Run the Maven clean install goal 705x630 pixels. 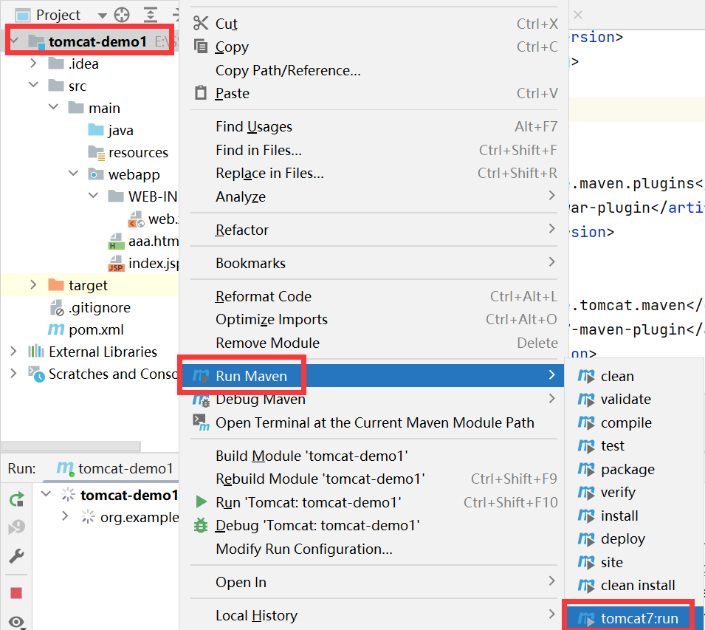click(x=634, y=586)
